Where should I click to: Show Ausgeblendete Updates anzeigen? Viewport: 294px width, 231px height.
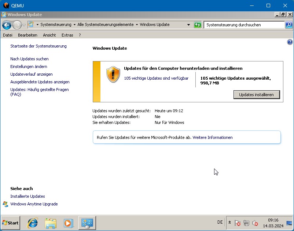pos(40,82)
